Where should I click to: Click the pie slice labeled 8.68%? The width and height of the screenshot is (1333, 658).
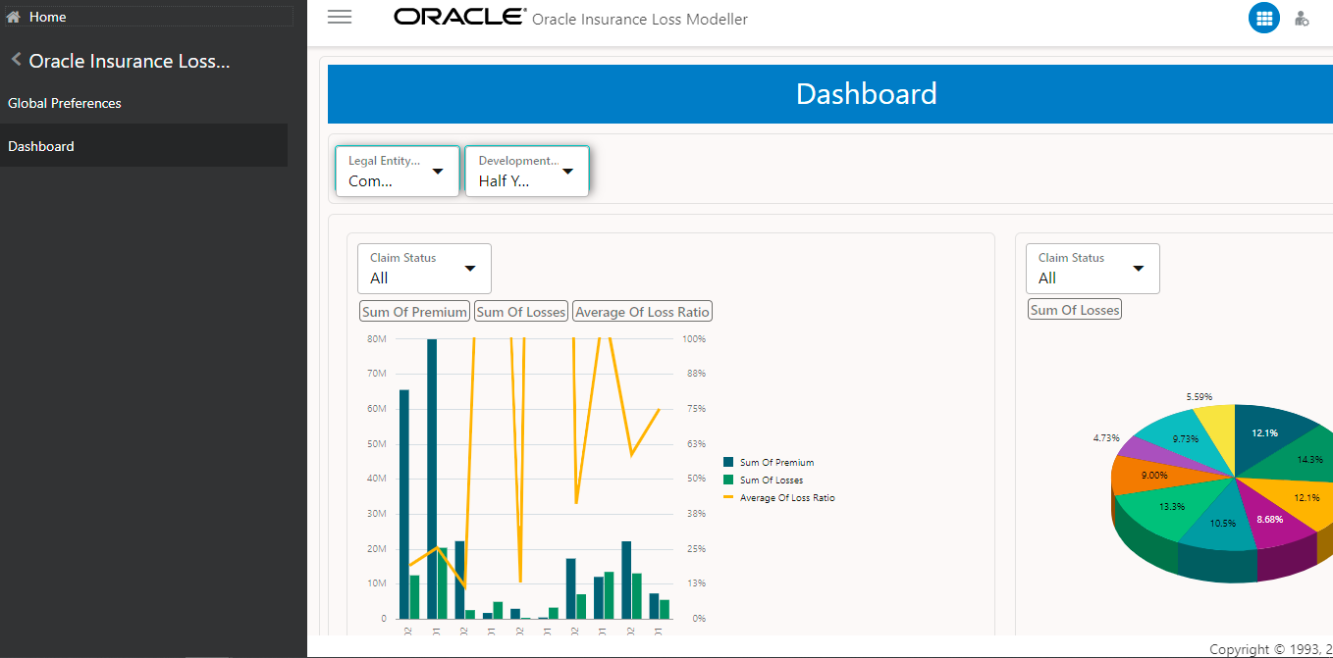tap(1269, 519)
